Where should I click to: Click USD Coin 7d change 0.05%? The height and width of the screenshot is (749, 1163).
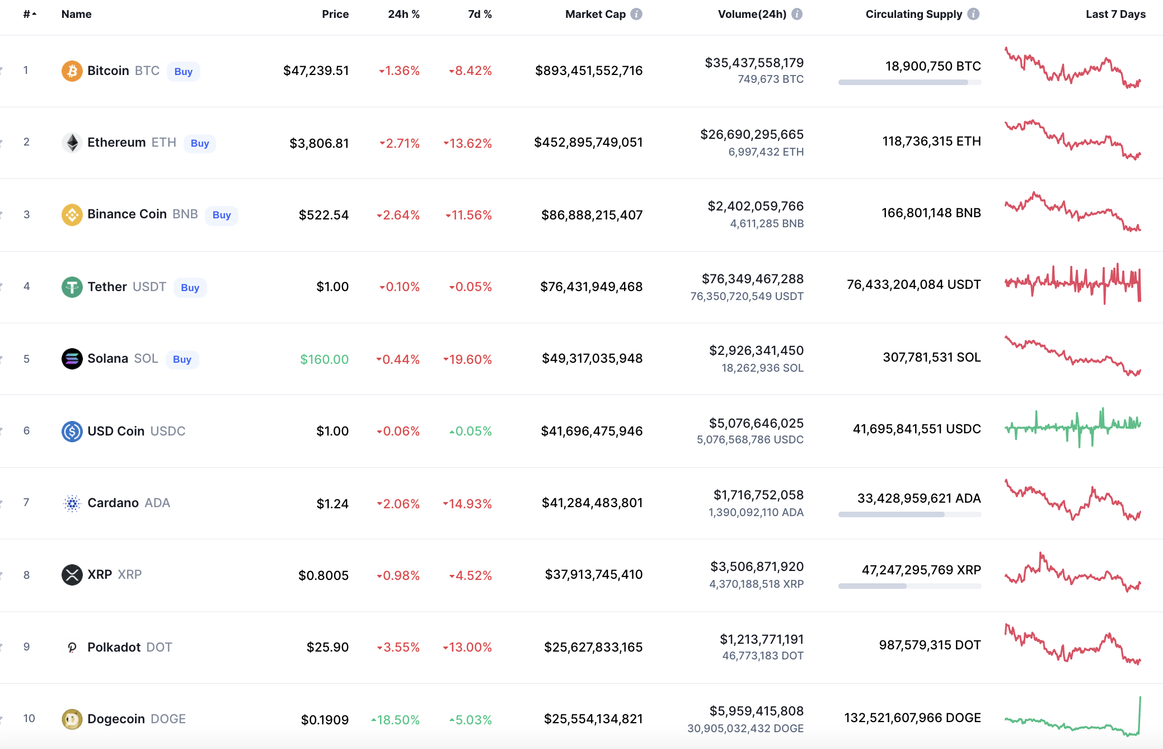click(x=470, y=432)
